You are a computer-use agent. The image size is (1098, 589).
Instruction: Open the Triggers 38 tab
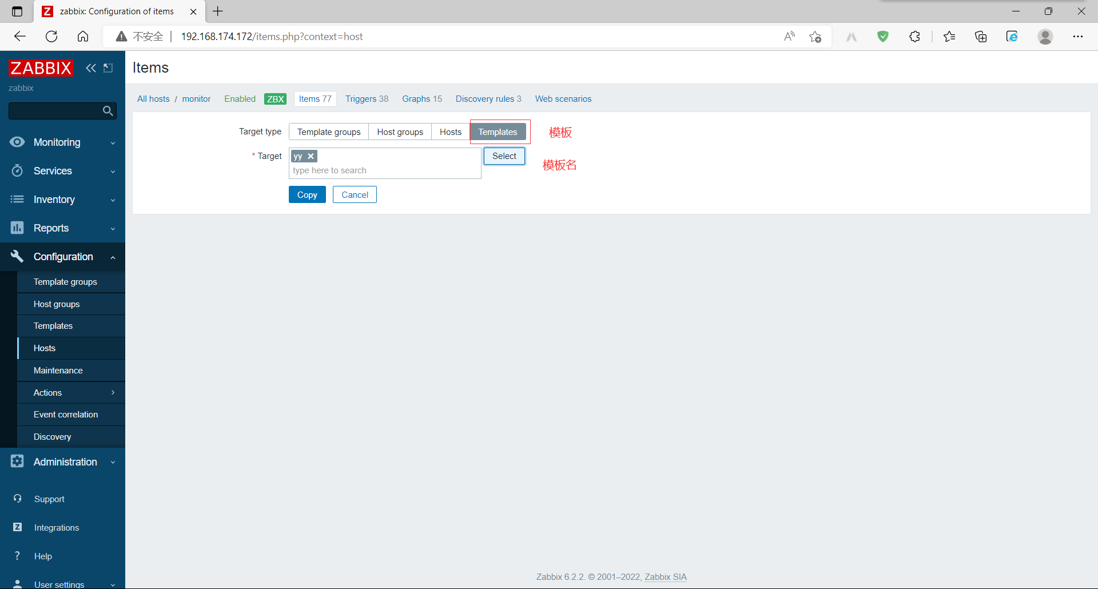click(367, 98)
